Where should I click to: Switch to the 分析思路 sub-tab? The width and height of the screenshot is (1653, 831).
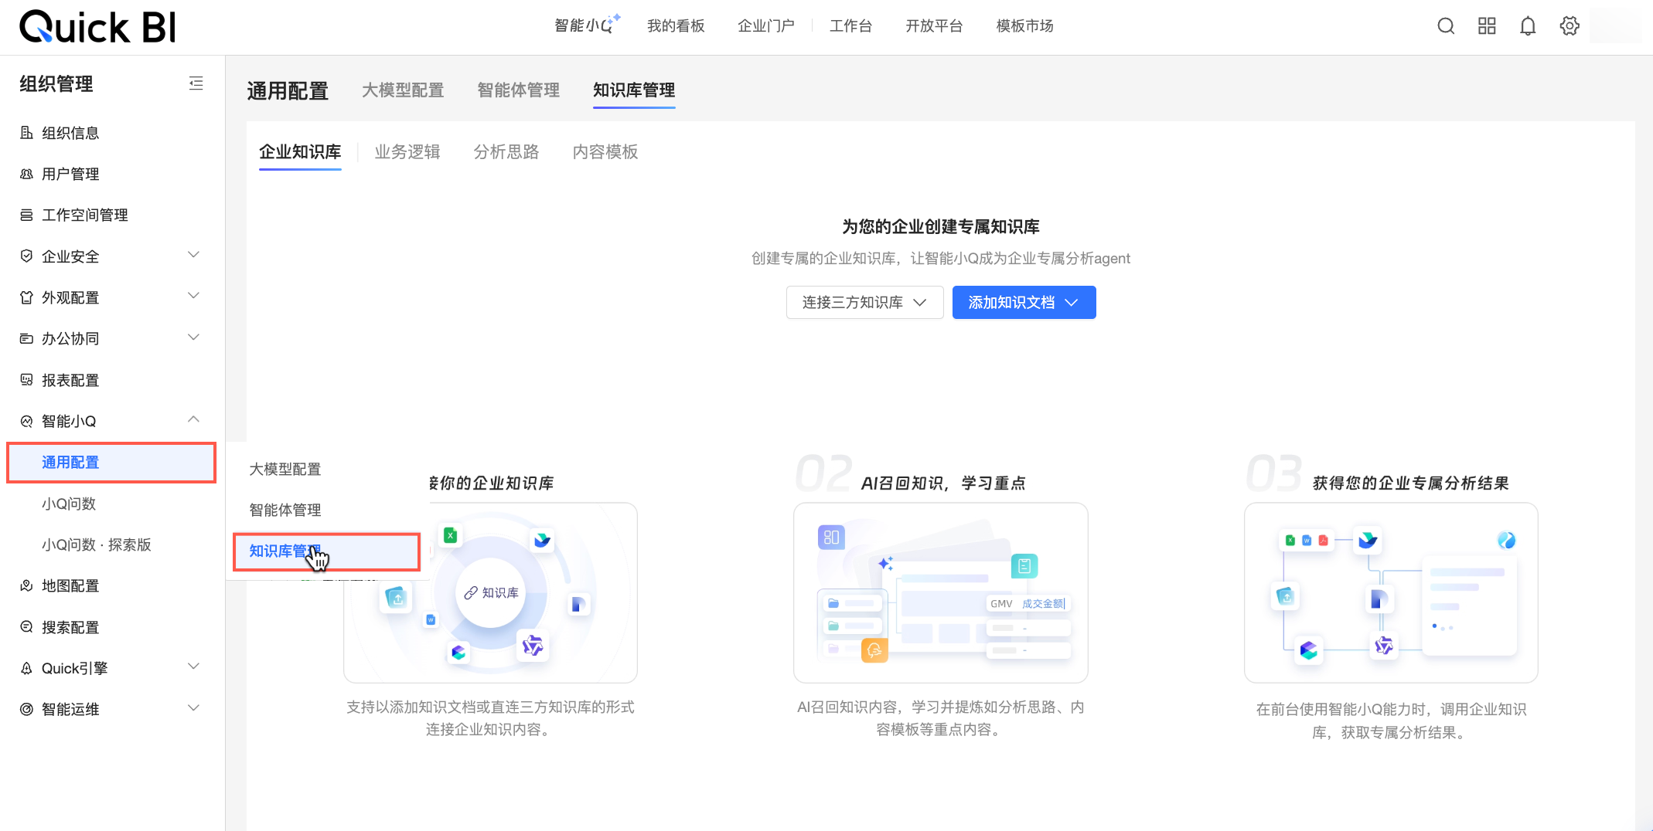(x=506, y=151)
